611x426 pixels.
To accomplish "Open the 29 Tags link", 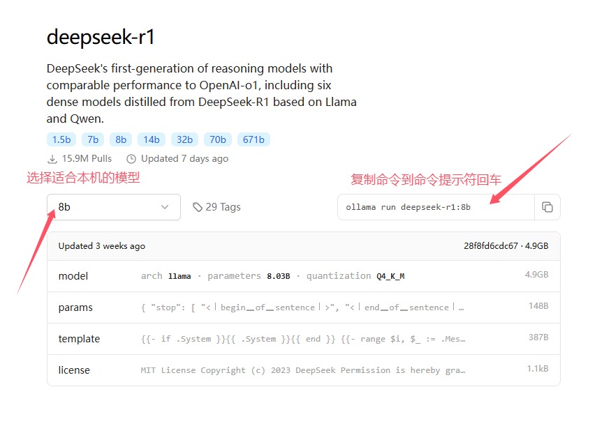I will point(223,207).
